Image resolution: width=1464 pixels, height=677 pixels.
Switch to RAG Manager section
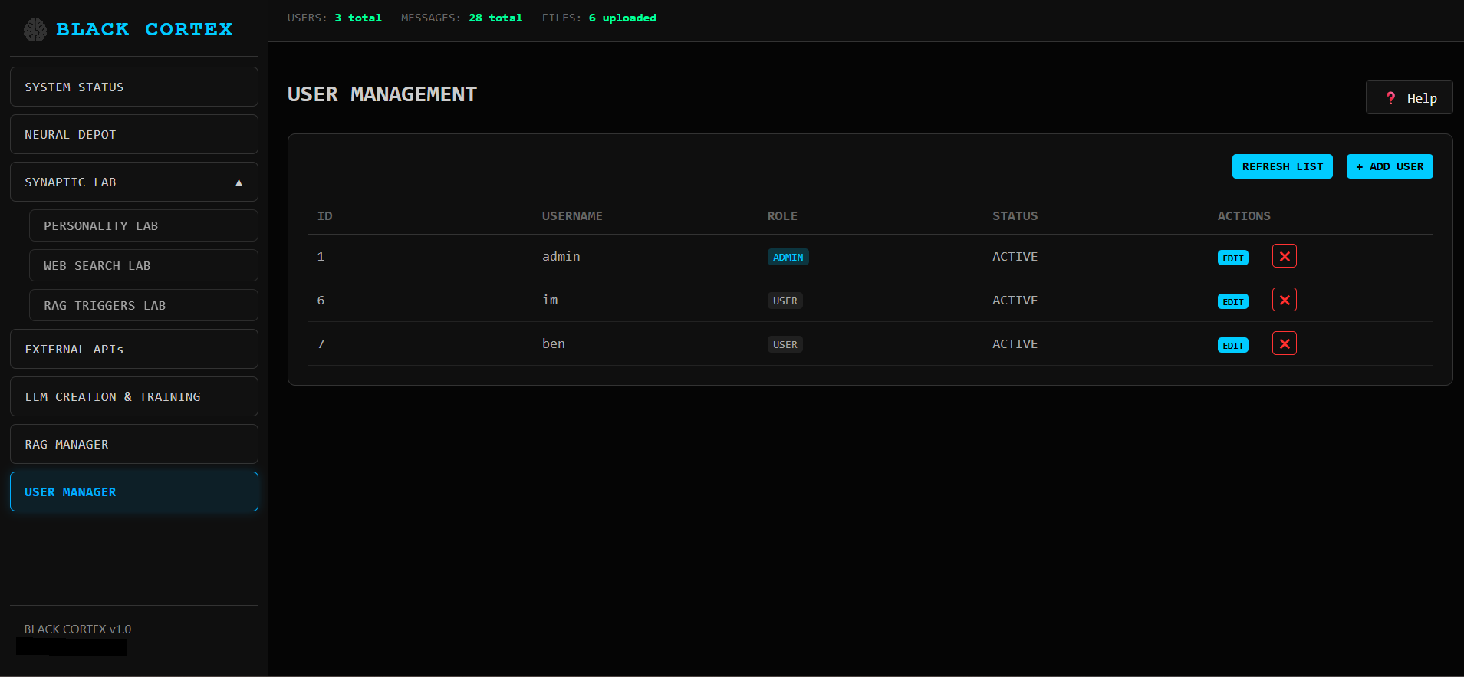click(x=134, y=444)
